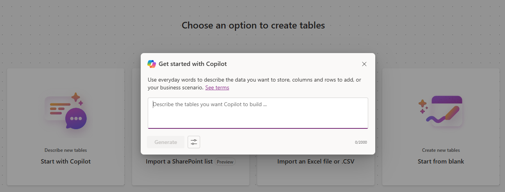This screenshot has width=505, height=192.
Task: Click the dialog description paragraph text
Action: (254, 80)
